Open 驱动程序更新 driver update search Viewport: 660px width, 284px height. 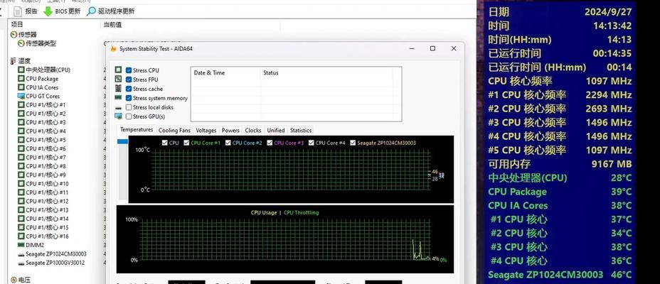click(111, 11)
